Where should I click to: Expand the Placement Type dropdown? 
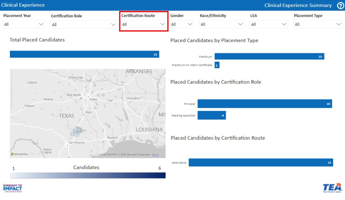point(318,24)
